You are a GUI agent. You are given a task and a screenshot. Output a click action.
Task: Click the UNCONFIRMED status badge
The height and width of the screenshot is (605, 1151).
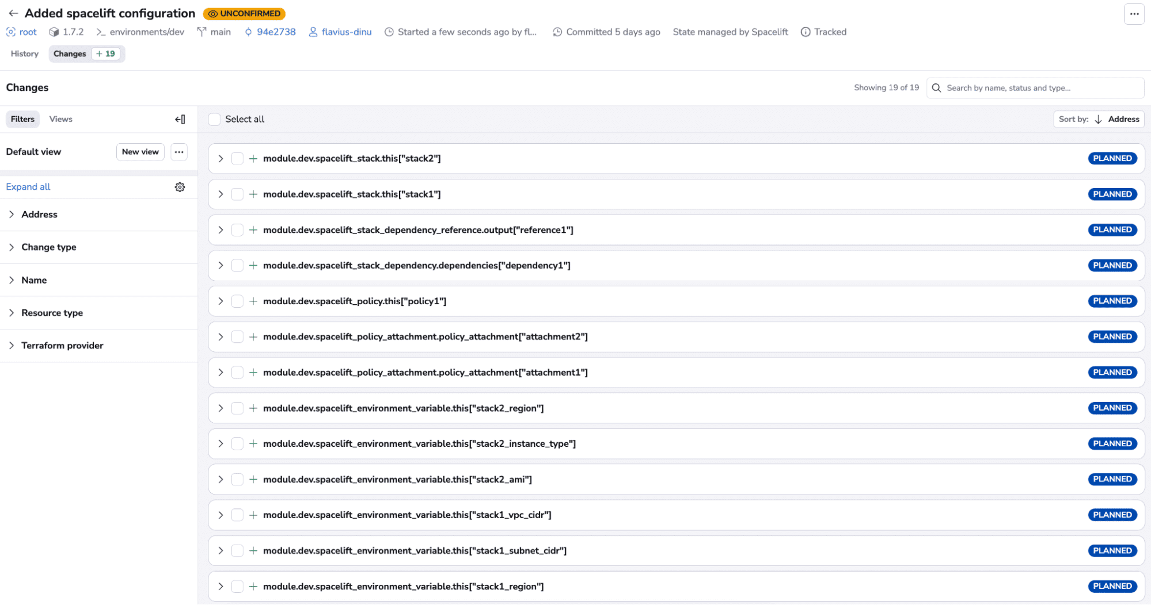244,14
